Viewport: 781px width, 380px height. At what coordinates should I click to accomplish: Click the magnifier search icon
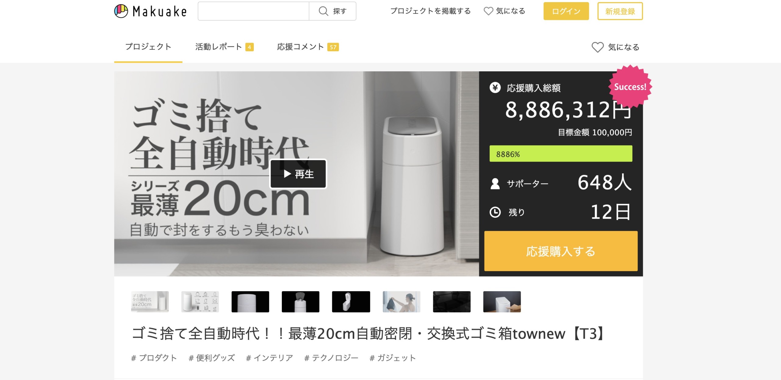pos(323,11)
